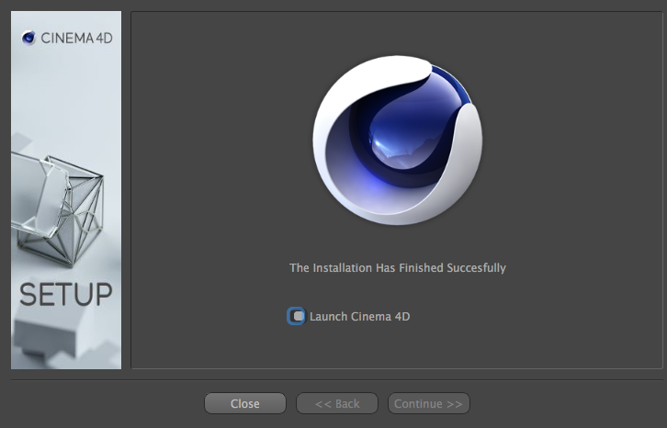Enable the Launch Cinema 4D checkbox
The image size is (667, 428).
(296, 316)
